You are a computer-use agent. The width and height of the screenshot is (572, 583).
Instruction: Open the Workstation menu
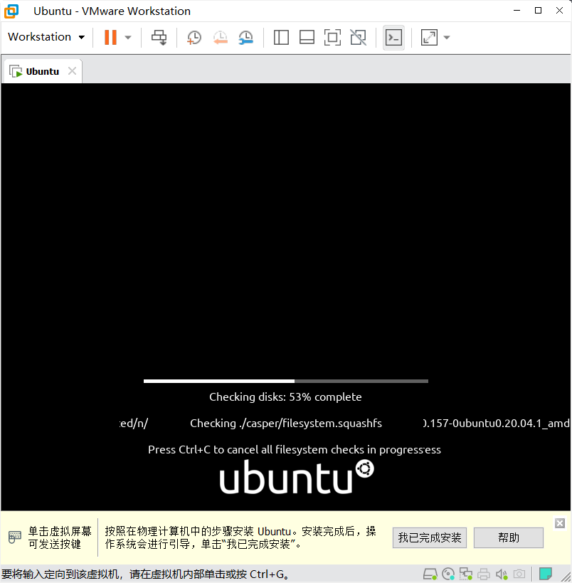[46, 37]
